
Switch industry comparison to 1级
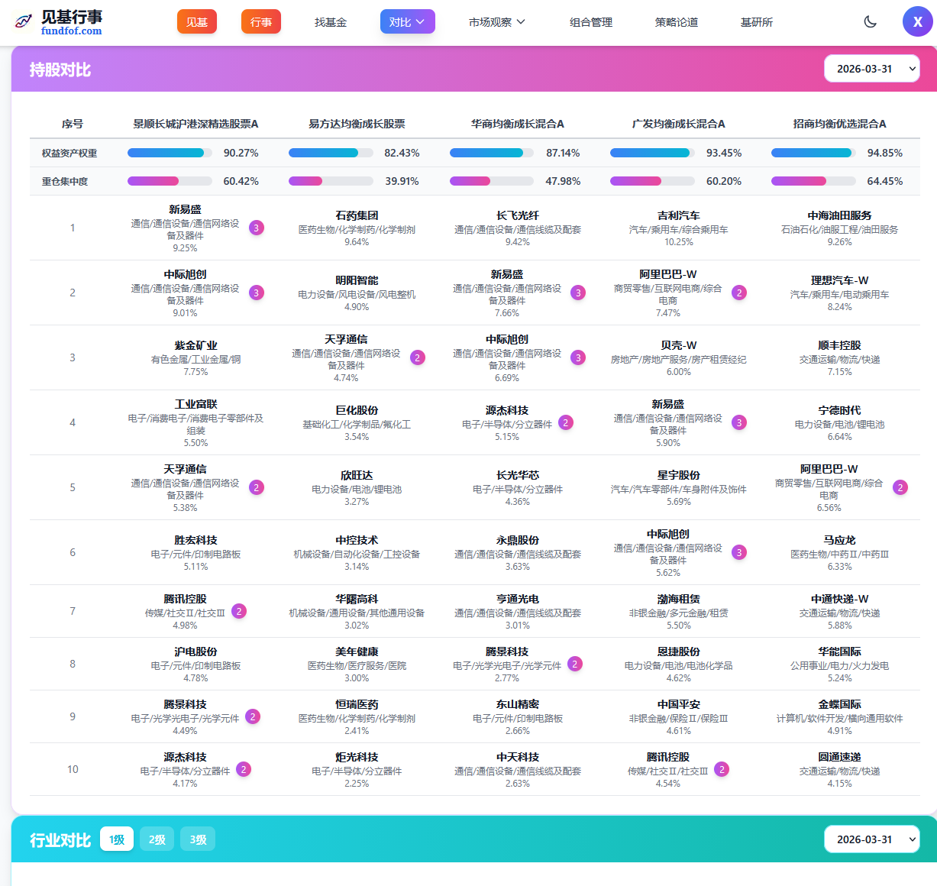tap(117, 839)
